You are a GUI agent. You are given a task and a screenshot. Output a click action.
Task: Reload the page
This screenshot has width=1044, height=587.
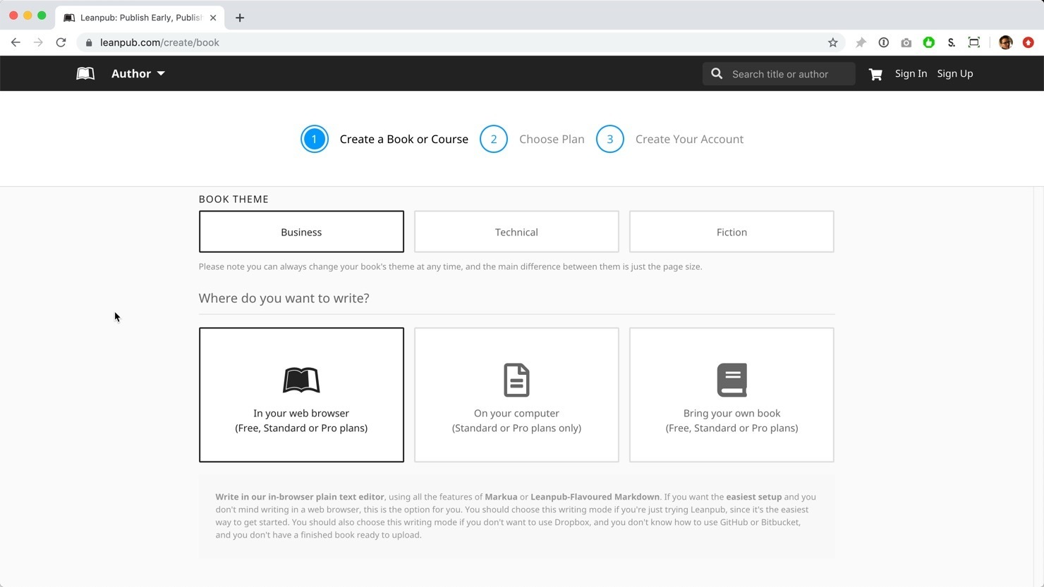click(61, 42)
